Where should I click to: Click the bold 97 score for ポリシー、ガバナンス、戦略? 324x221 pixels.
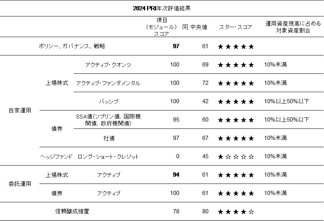pos(176,46)
